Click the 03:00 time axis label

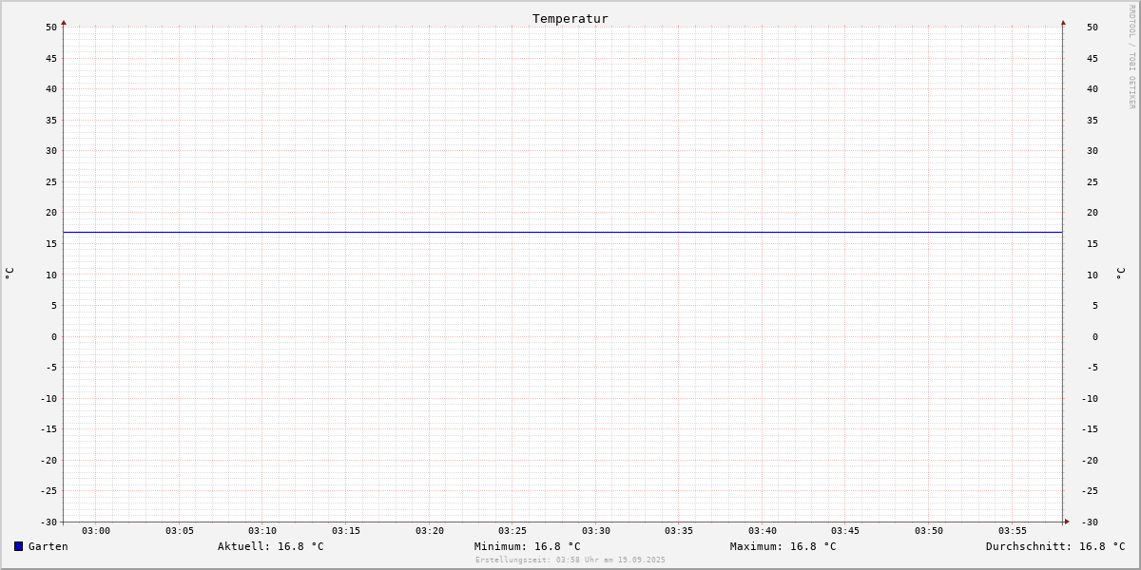(x=96, y=531)
